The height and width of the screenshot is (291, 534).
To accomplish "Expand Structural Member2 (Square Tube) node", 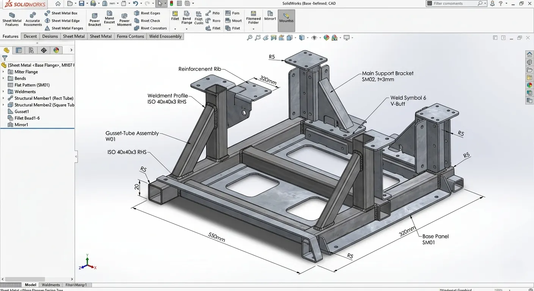I will point(3,105).
